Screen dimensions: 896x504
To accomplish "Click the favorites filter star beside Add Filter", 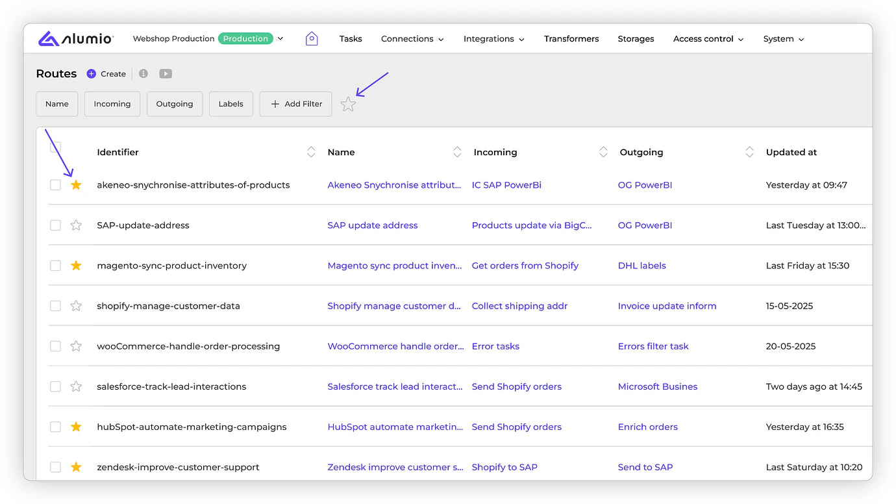I will pos(349,104).
